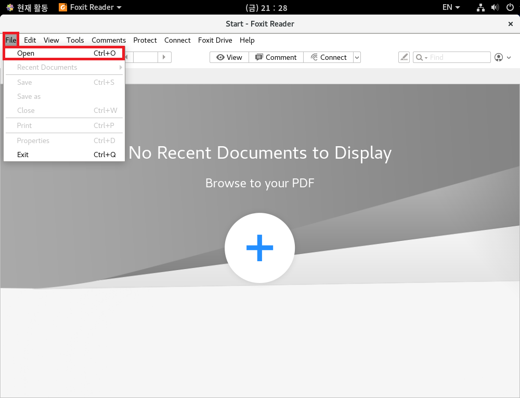Screen dimensions: 520x398
Task: Switch to Connect mode button
Action: pyautogui.click(x=328, y=57)
